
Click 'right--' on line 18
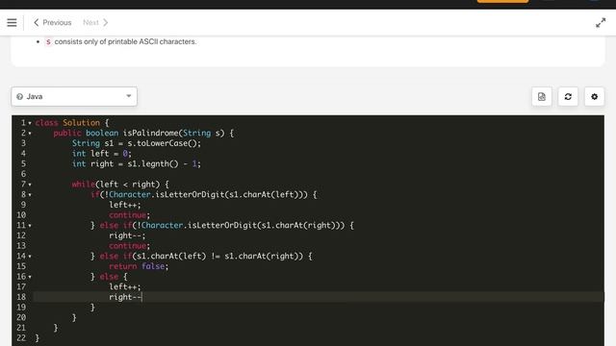pos(125,297)
